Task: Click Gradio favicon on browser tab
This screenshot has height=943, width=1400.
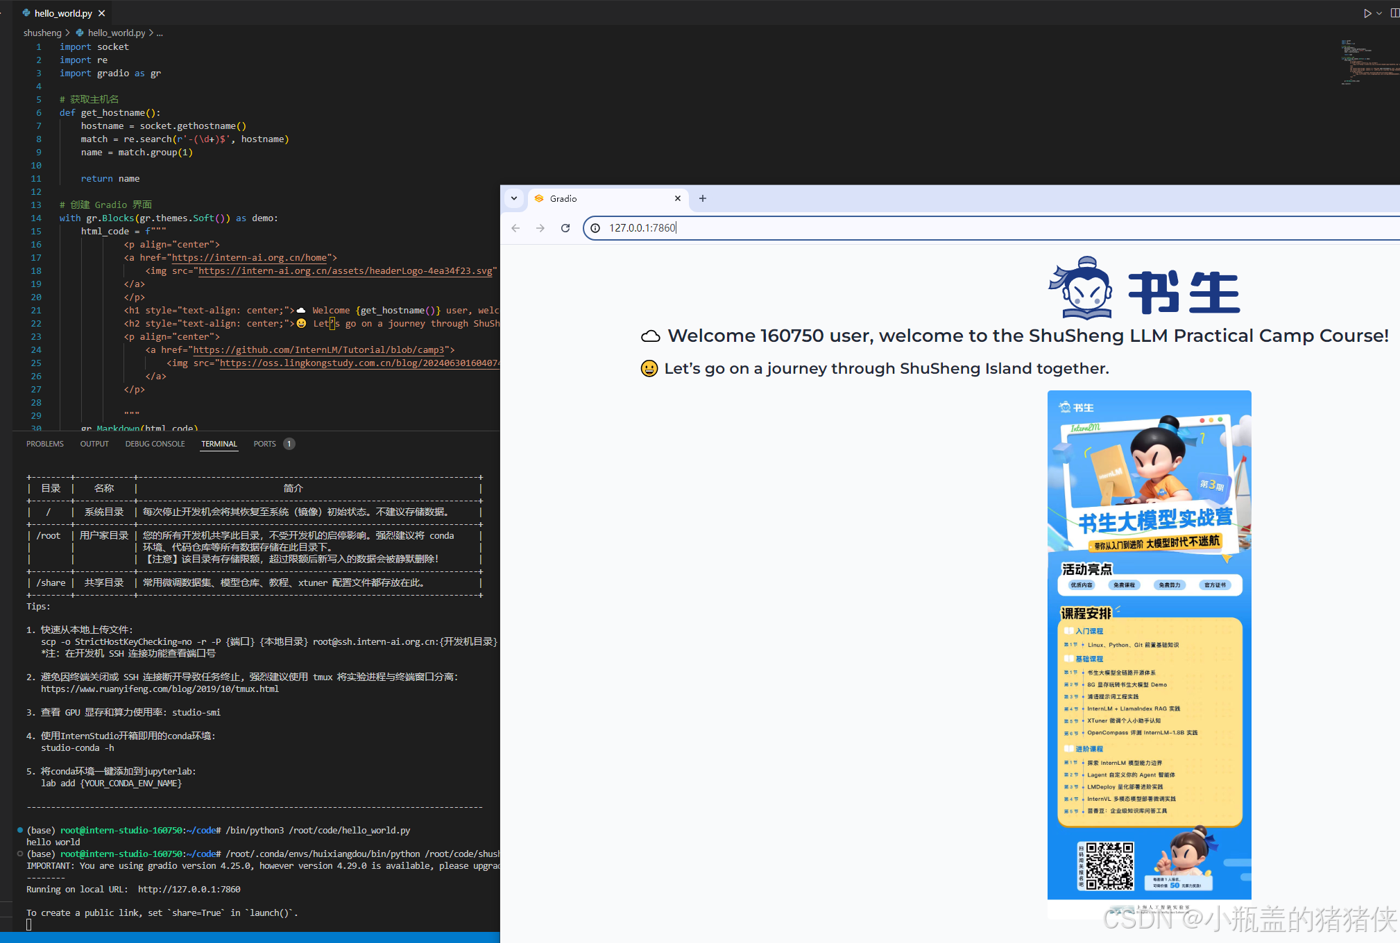Action: point(539,198)
